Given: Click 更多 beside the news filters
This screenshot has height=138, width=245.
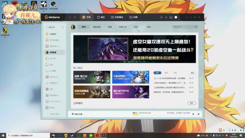Looking at the screenshot, I should [x=193, y=73].
